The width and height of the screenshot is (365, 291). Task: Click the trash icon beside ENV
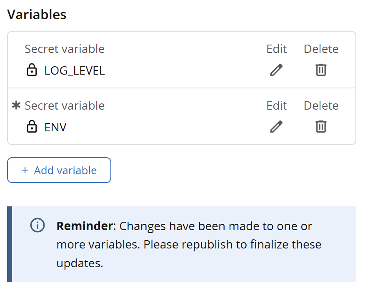click(x=321, y=126)
